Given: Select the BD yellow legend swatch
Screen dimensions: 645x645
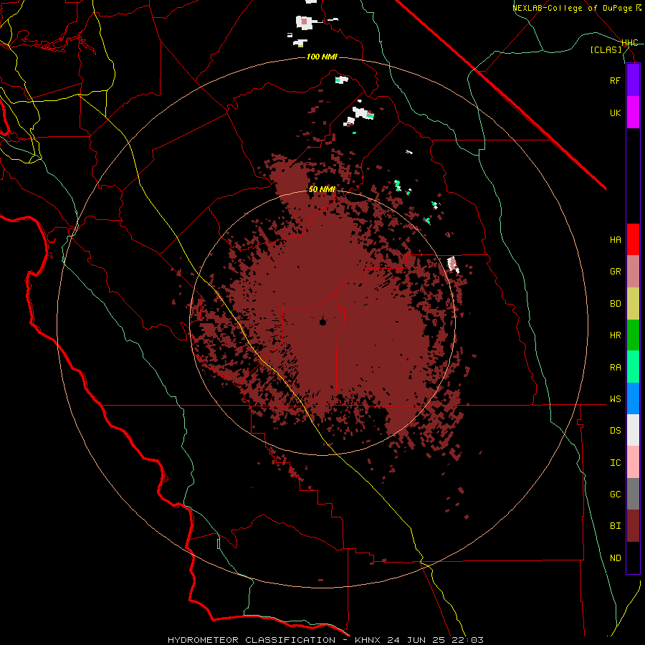Looking at the screenshot, I should [633, 304].
